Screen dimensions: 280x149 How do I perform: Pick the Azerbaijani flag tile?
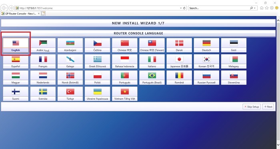tap(70, 45)
